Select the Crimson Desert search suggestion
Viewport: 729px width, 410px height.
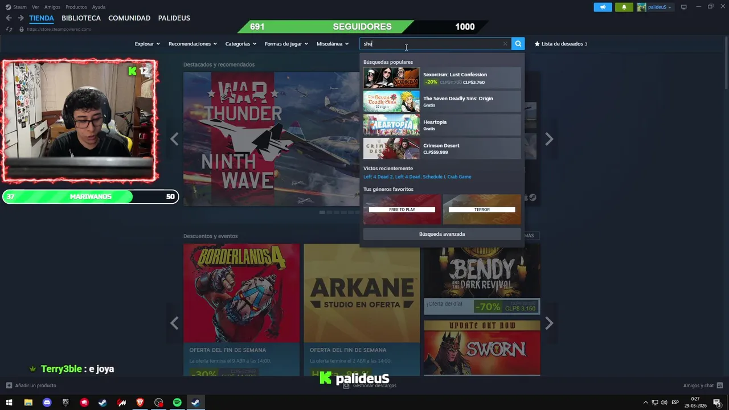click(442, 149)
